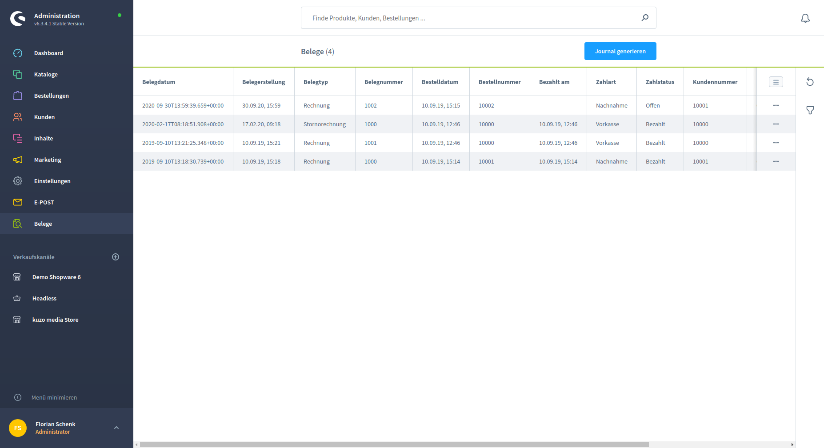
Task: Click the Kunden people icon
Action: pyautogui.click(x=18, y=117)
